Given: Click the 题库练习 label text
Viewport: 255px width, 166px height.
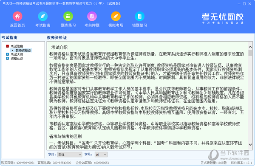Looking at the screenshot, I should pos(68,25).
